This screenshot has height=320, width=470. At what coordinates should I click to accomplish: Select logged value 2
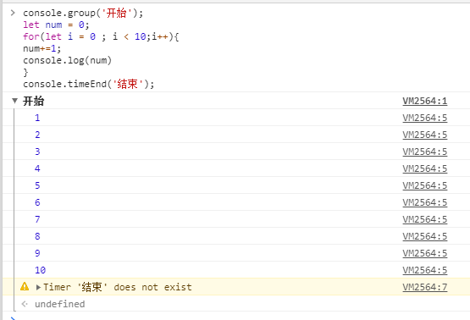pyautogui.click(x=37, y=135)
